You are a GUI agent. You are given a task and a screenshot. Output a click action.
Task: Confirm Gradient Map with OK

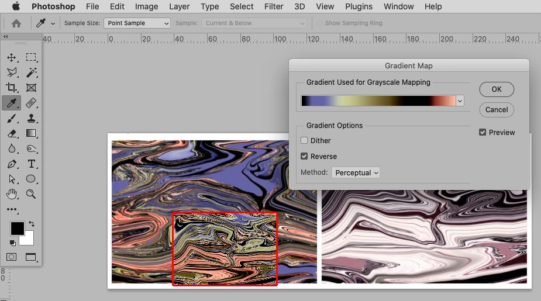coord(497,89)
